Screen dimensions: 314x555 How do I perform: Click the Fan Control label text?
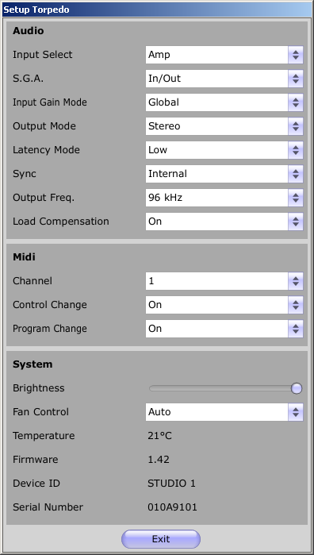point(40,412)
